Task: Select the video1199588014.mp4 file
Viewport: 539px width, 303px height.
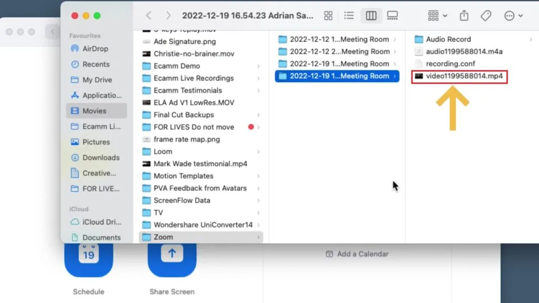Action: [x=464, y=76]
